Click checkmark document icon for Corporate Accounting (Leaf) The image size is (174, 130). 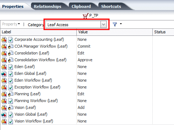[11, 40]
